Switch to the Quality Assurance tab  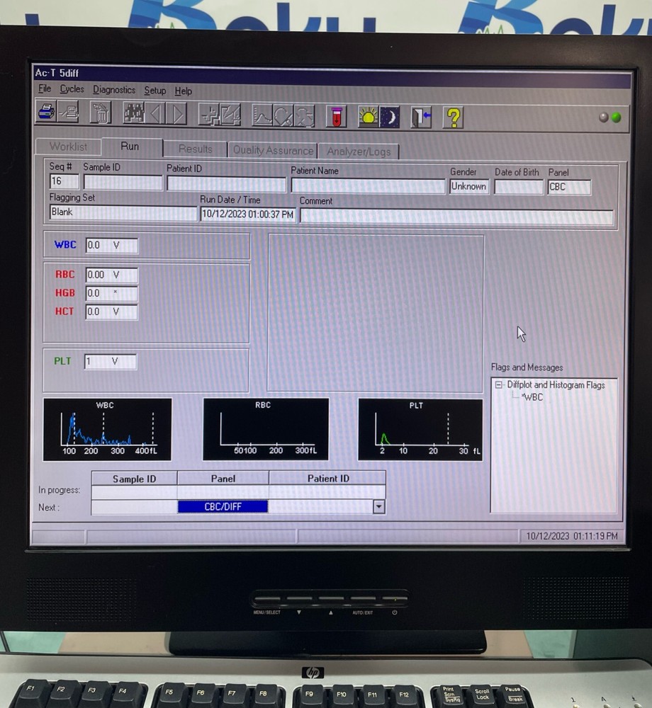pyautogui.click(x=272, y=150)
